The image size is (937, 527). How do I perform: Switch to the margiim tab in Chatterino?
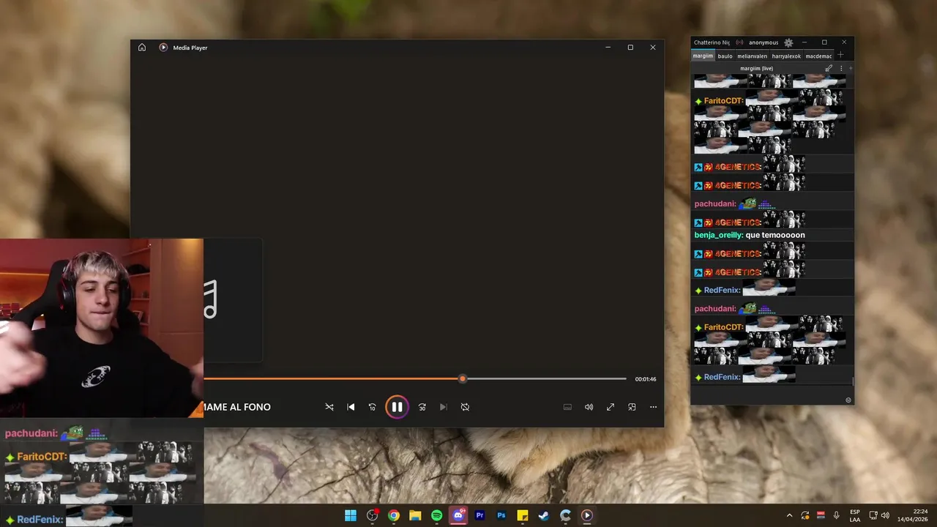point(703,56)
